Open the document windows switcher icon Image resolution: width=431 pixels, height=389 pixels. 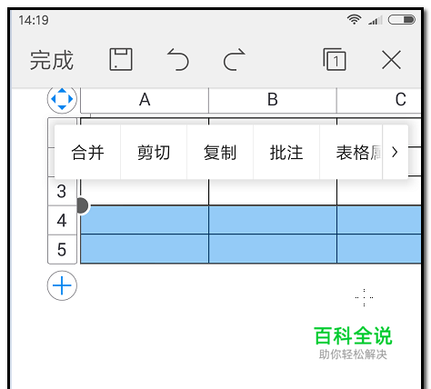pyautogui.click(x=335, y=59)
